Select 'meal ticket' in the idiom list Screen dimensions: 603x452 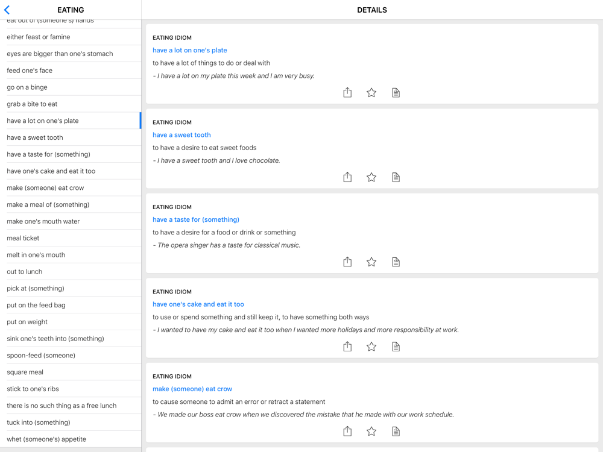[23, 238]
